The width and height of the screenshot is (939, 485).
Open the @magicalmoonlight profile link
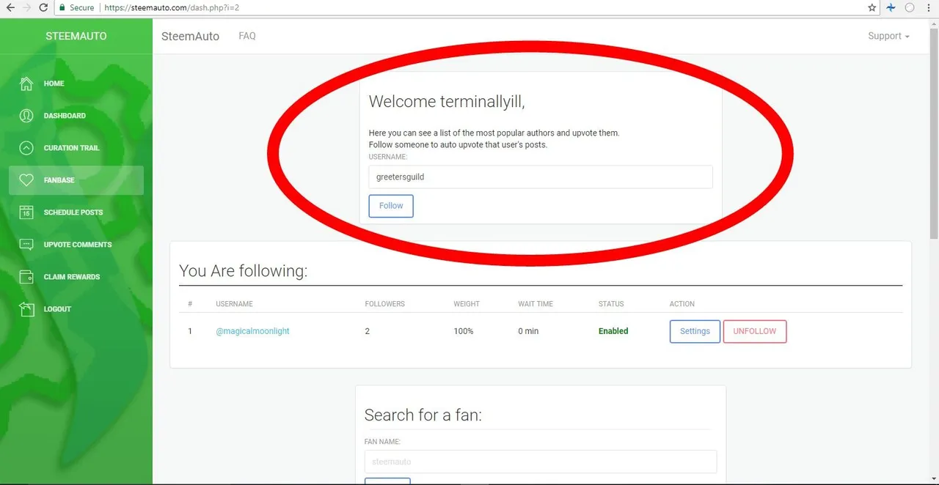tap(252, 331)
